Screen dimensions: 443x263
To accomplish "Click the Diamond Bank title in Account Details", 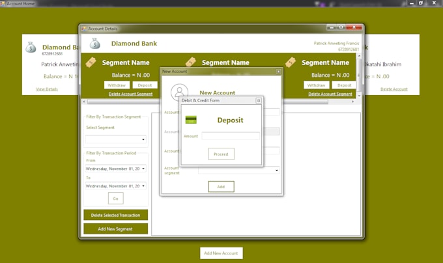I will (x=134, y=44).
